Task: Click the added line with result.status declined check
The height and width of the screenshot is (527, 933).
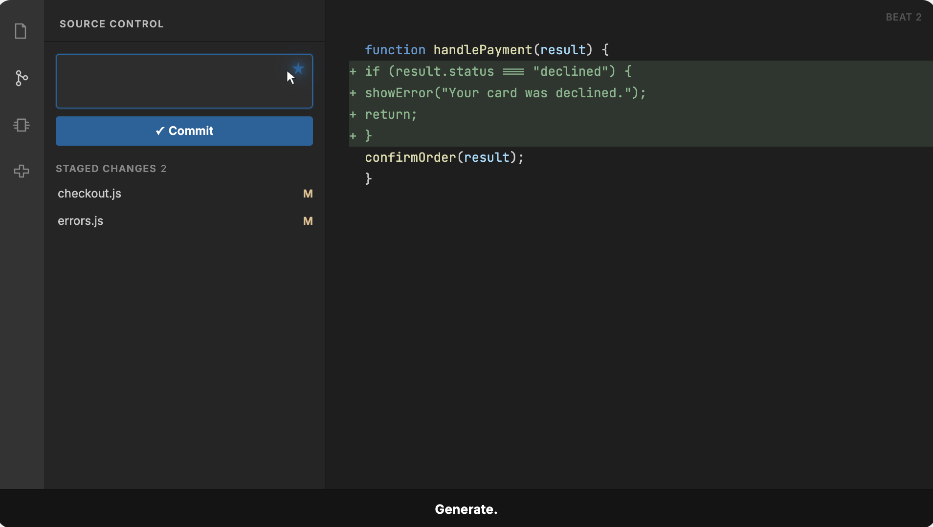Action: point(641,71)
